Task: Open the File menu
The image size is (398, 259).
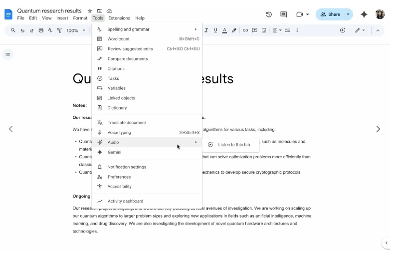Action: (x=20, y=18)
